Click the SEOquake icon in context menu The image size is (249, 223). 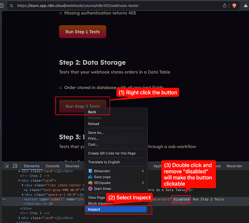pos(90,183)
